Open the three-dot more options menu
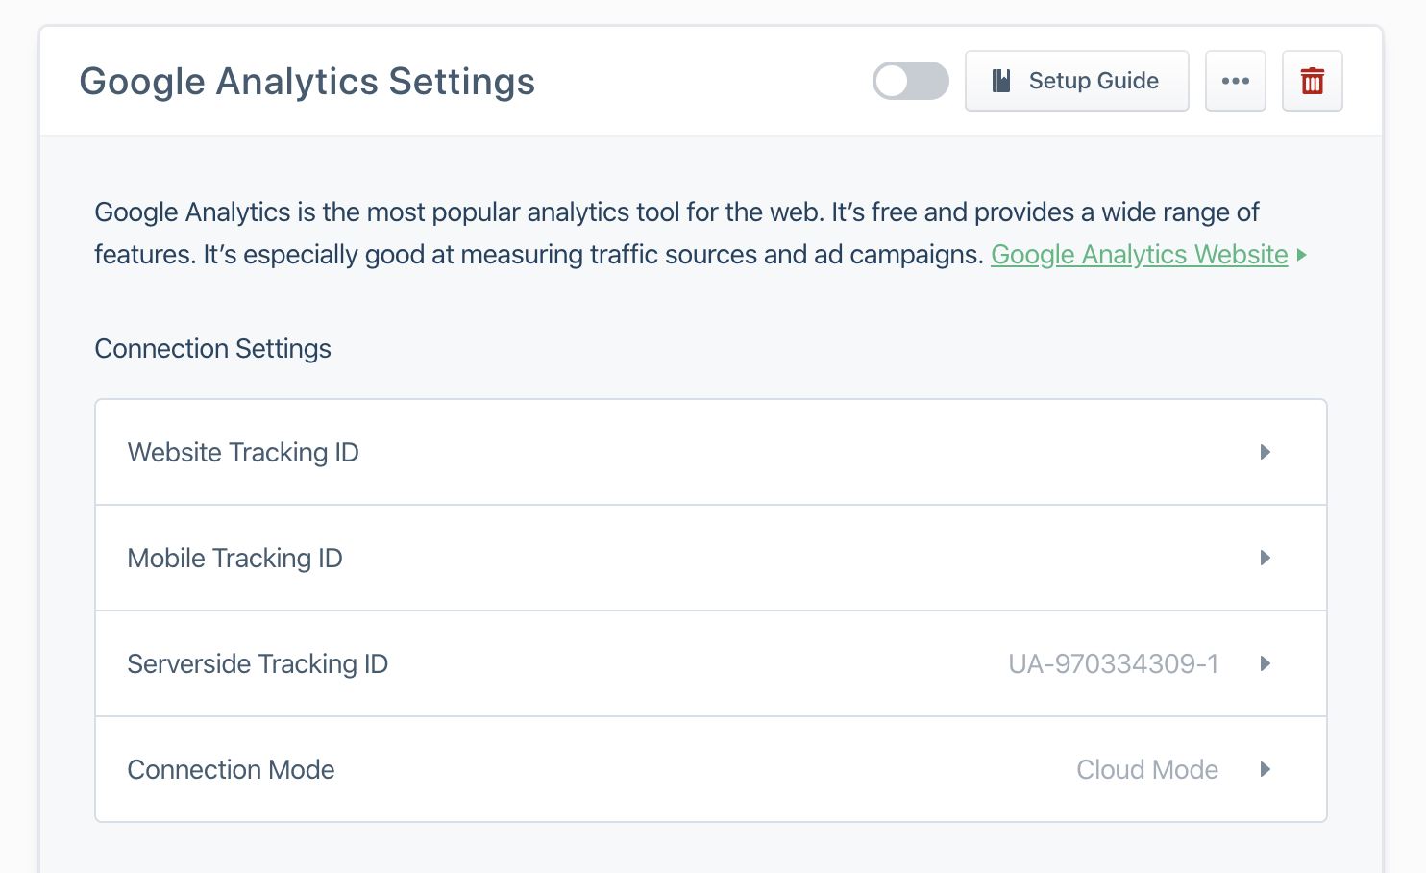The height and width of the screenshot is (873, 1426). 1236,81
